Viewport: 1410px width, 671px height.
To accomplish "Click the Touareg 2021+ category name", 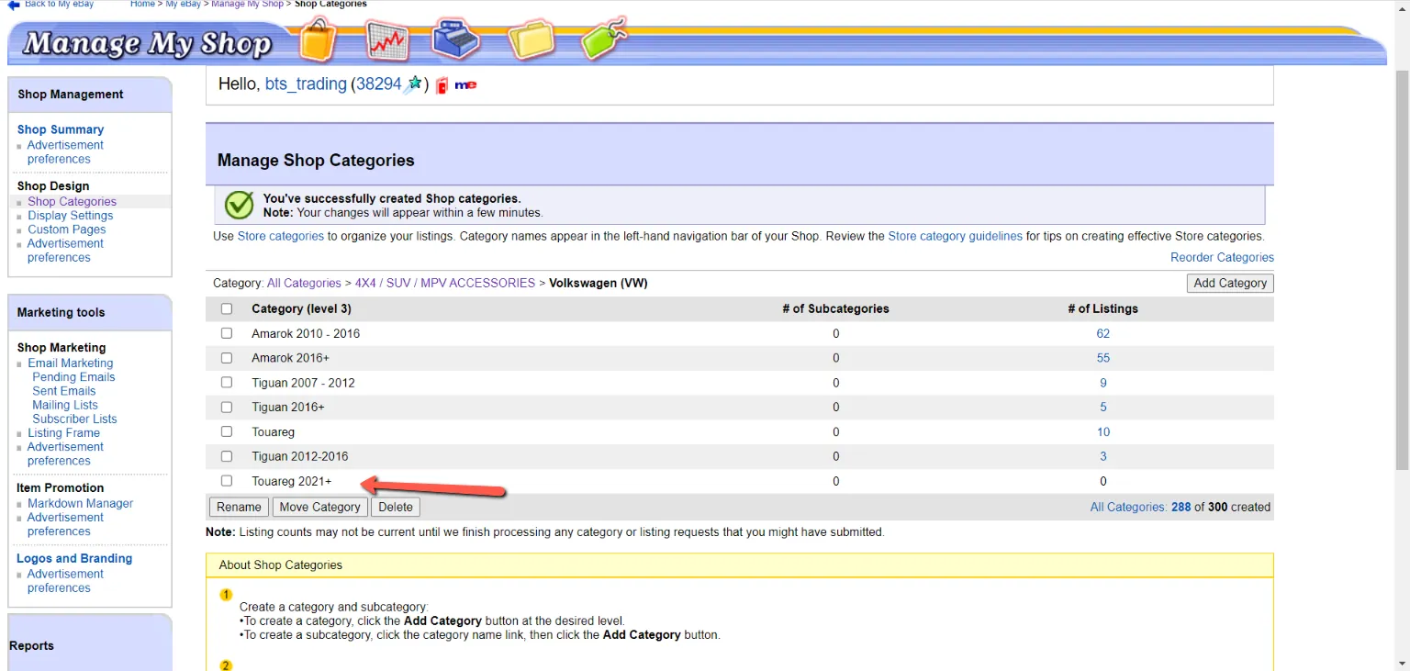I will (x=292, y=481).
